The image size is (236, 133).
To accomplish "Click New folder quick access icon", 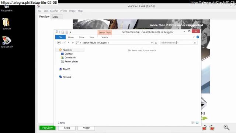I will click(x=67, y=32).
